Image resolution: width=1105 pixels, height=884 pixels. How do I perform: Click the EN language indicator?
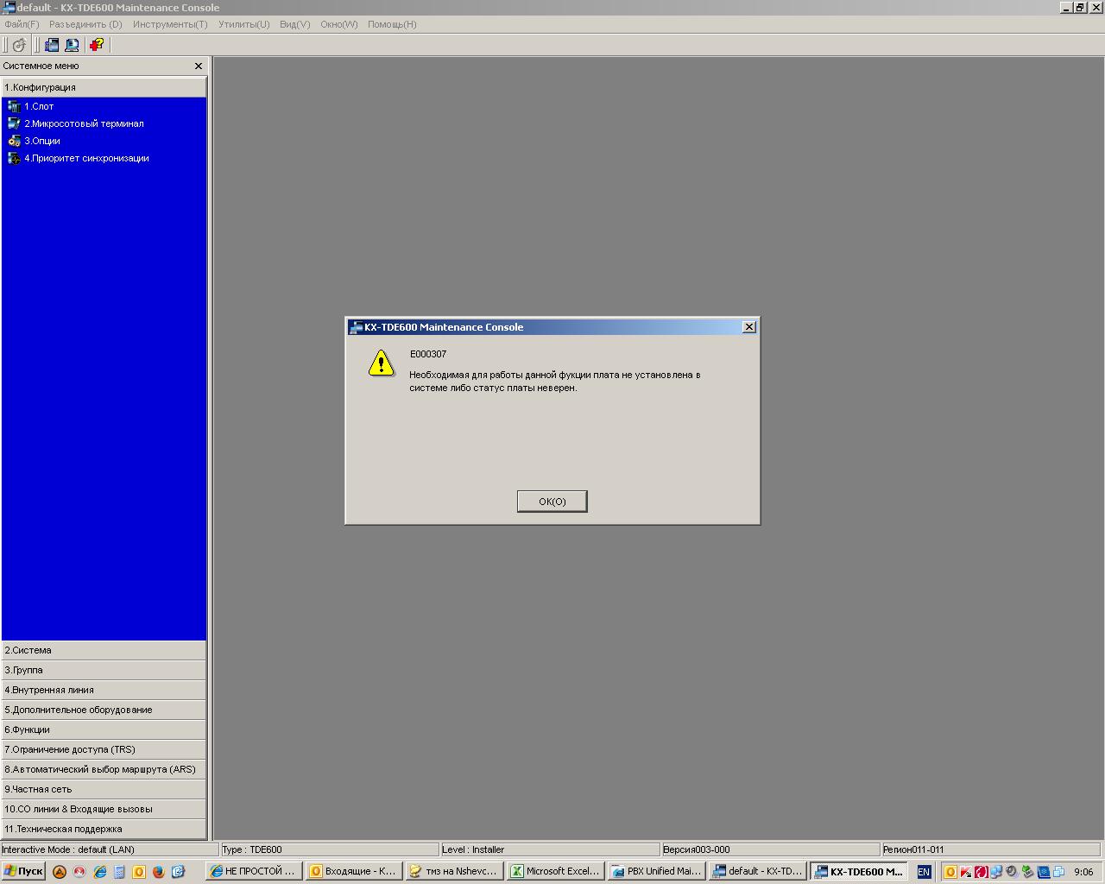pyautogui.click(x=924, y=872)
